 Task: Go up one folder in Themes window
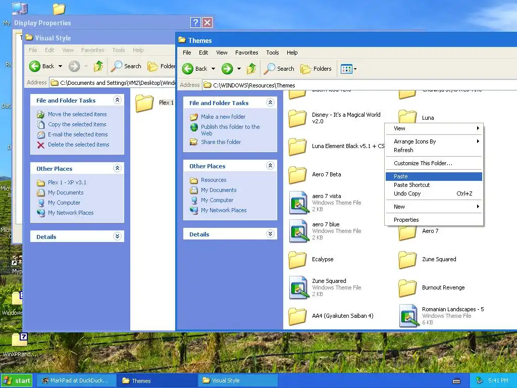[x=251, y=68]
